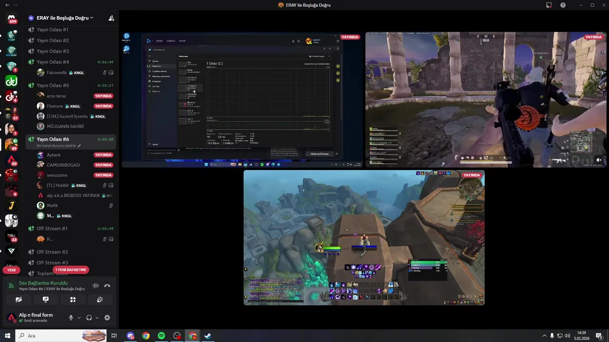
Task: Watch CAMDIBIBOGASI's YAYINDA stream badge
Action: coord(103,165)
